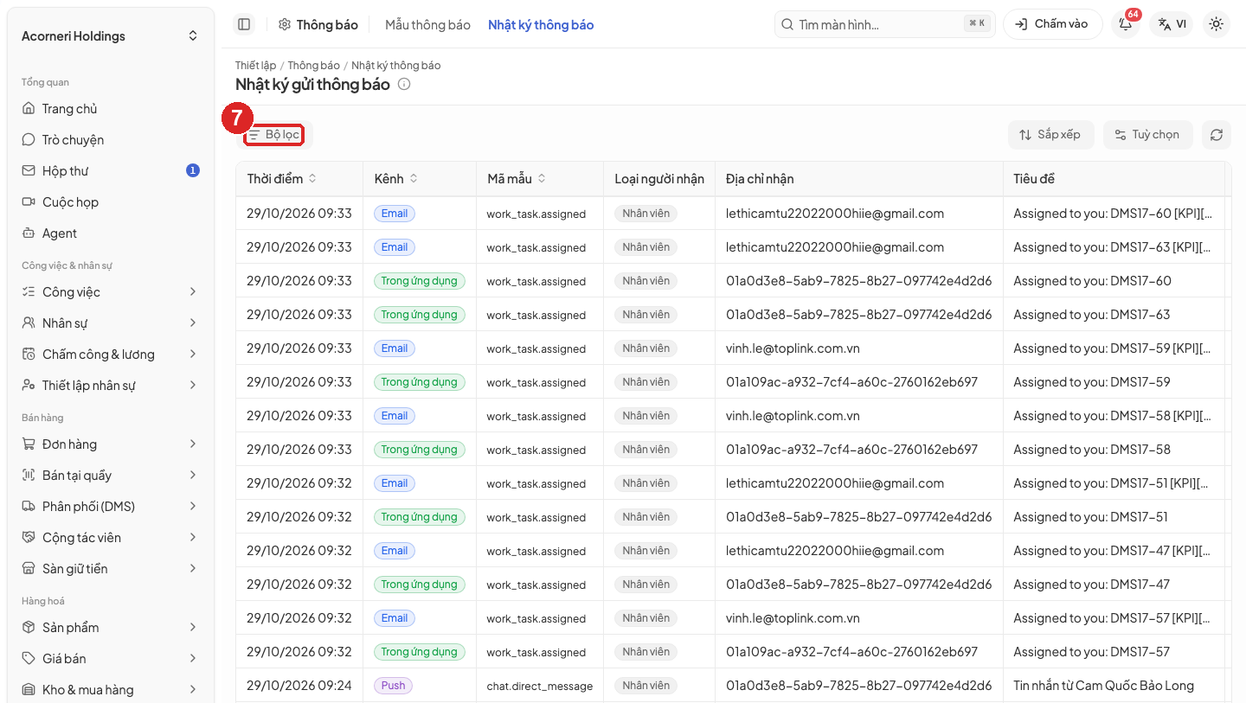Expand the Chấm công & lương menu
Viewport: 1246px width, 703px height.
(110, 355)
